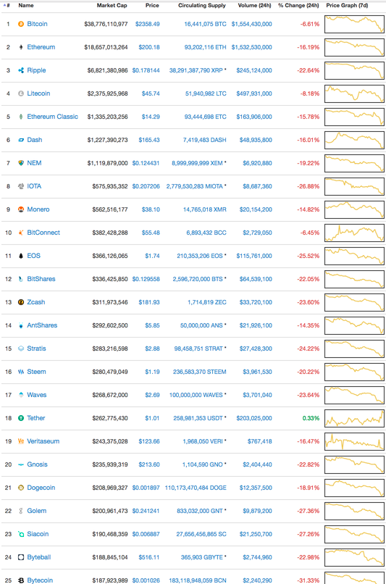This screenshot has height=584, width=386.
Task: Click the Price Graph (7d) header
Action: (x=348, y=5)
